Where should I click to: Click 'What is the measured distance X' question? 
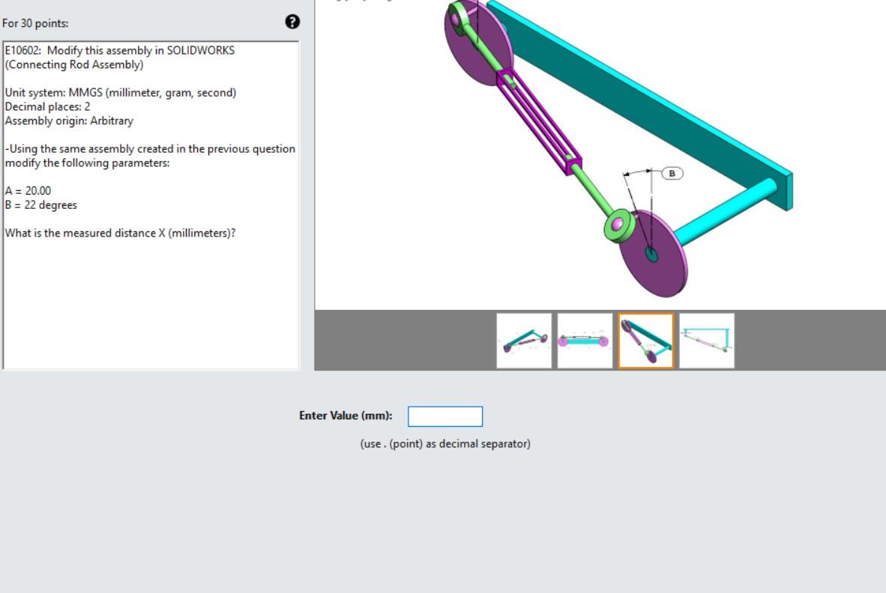[x=120, y=233]
